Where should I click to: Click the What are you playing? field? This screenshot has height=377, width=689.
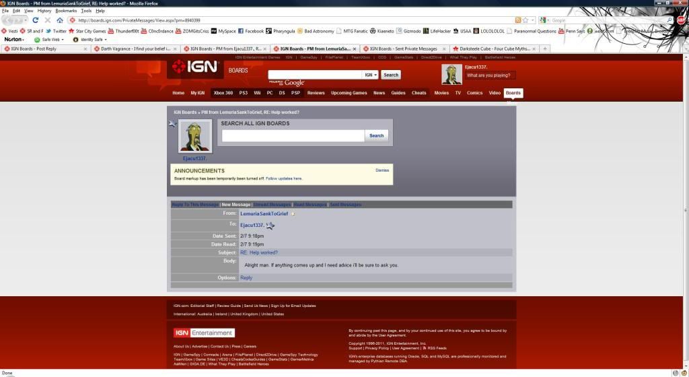tap(490, 75)
